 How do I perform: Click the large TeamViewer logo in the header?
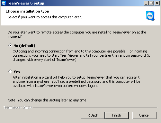150,16
